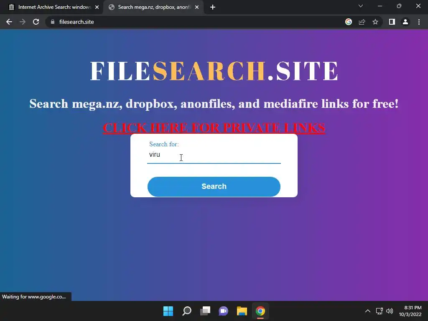The image size is (428, 321).
Task: Reload the filesearch.site page
Action: pyautogui.click(x=36, y=22)
